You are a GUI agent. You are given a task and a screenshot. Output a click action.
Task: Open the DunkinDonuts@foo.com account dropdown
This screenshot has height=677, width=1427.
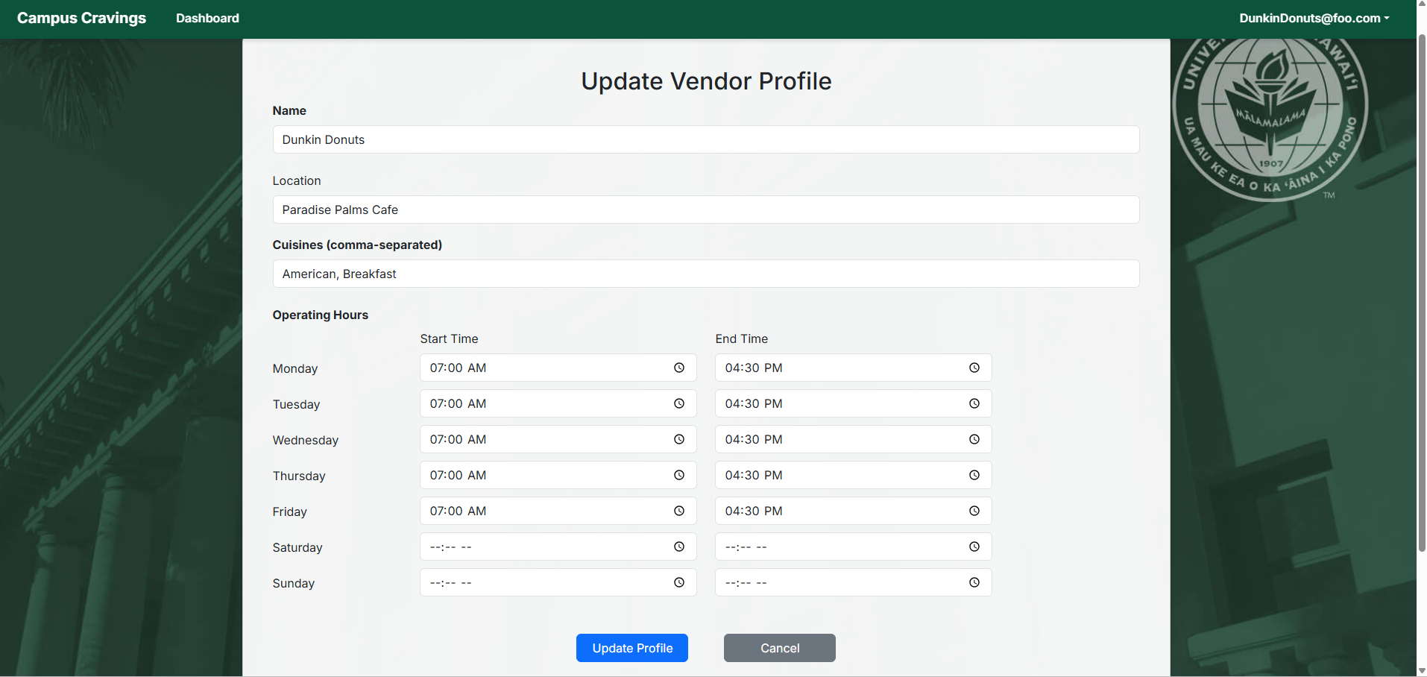tap(1314, 19)
